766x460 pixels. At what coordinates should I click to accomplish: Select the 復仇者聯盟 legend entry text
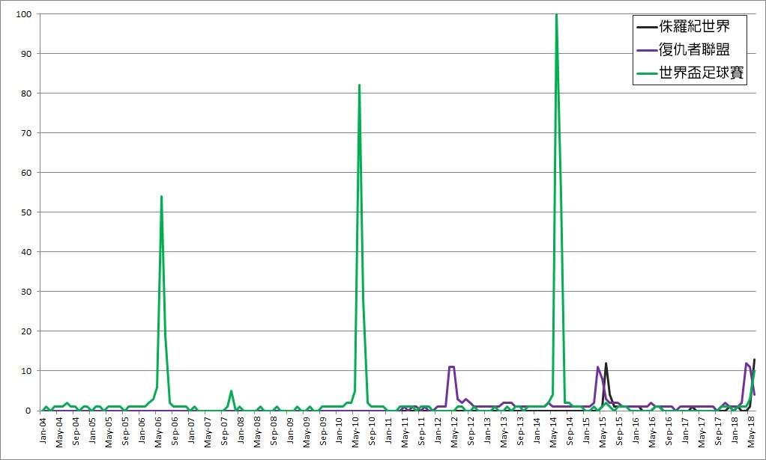[x=694, y=50]
